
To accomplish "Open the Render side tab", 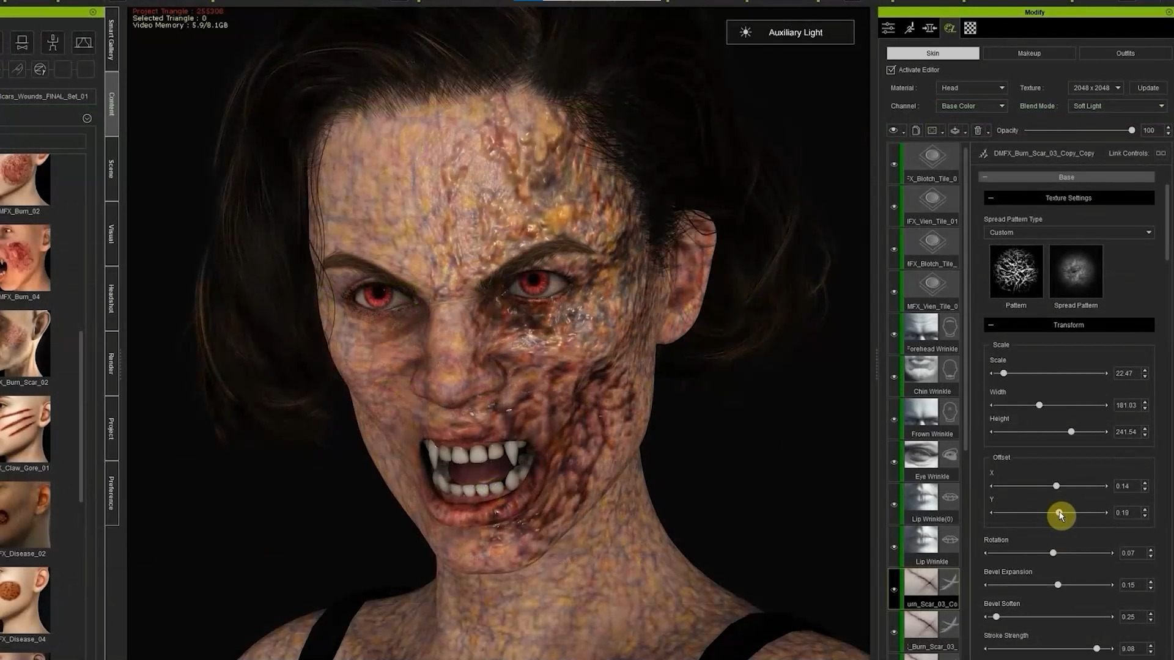I will [111, 364].
